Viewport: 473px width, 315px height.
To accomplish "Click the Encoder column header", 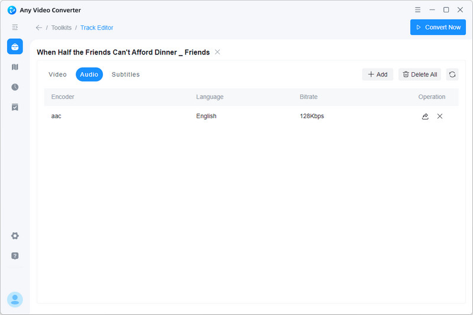I will (63, 97).
